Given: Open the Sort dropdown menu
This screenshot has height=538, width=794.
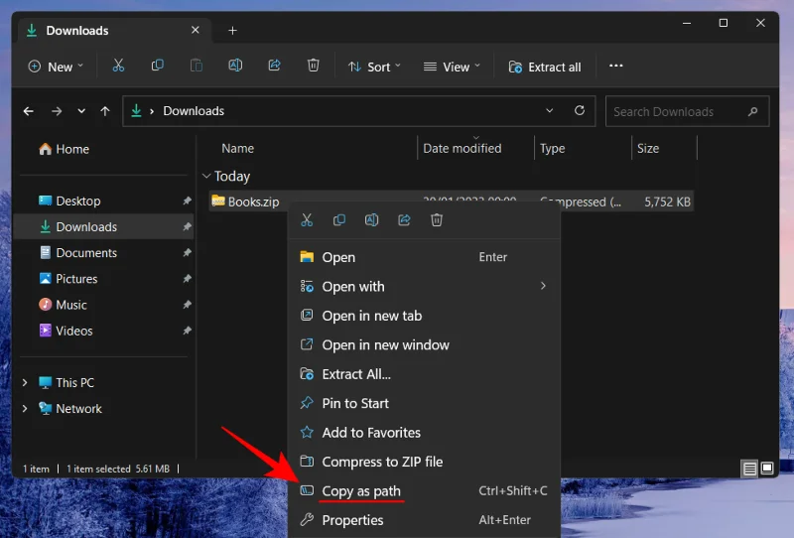Looking at the screenshot, I should [374, 67].
